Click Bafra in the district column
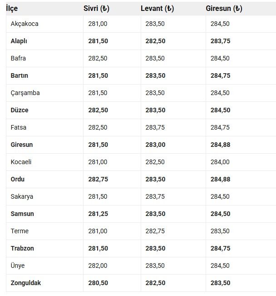The width and height of the screenshot is (276, 296). [x=18, y=58]
